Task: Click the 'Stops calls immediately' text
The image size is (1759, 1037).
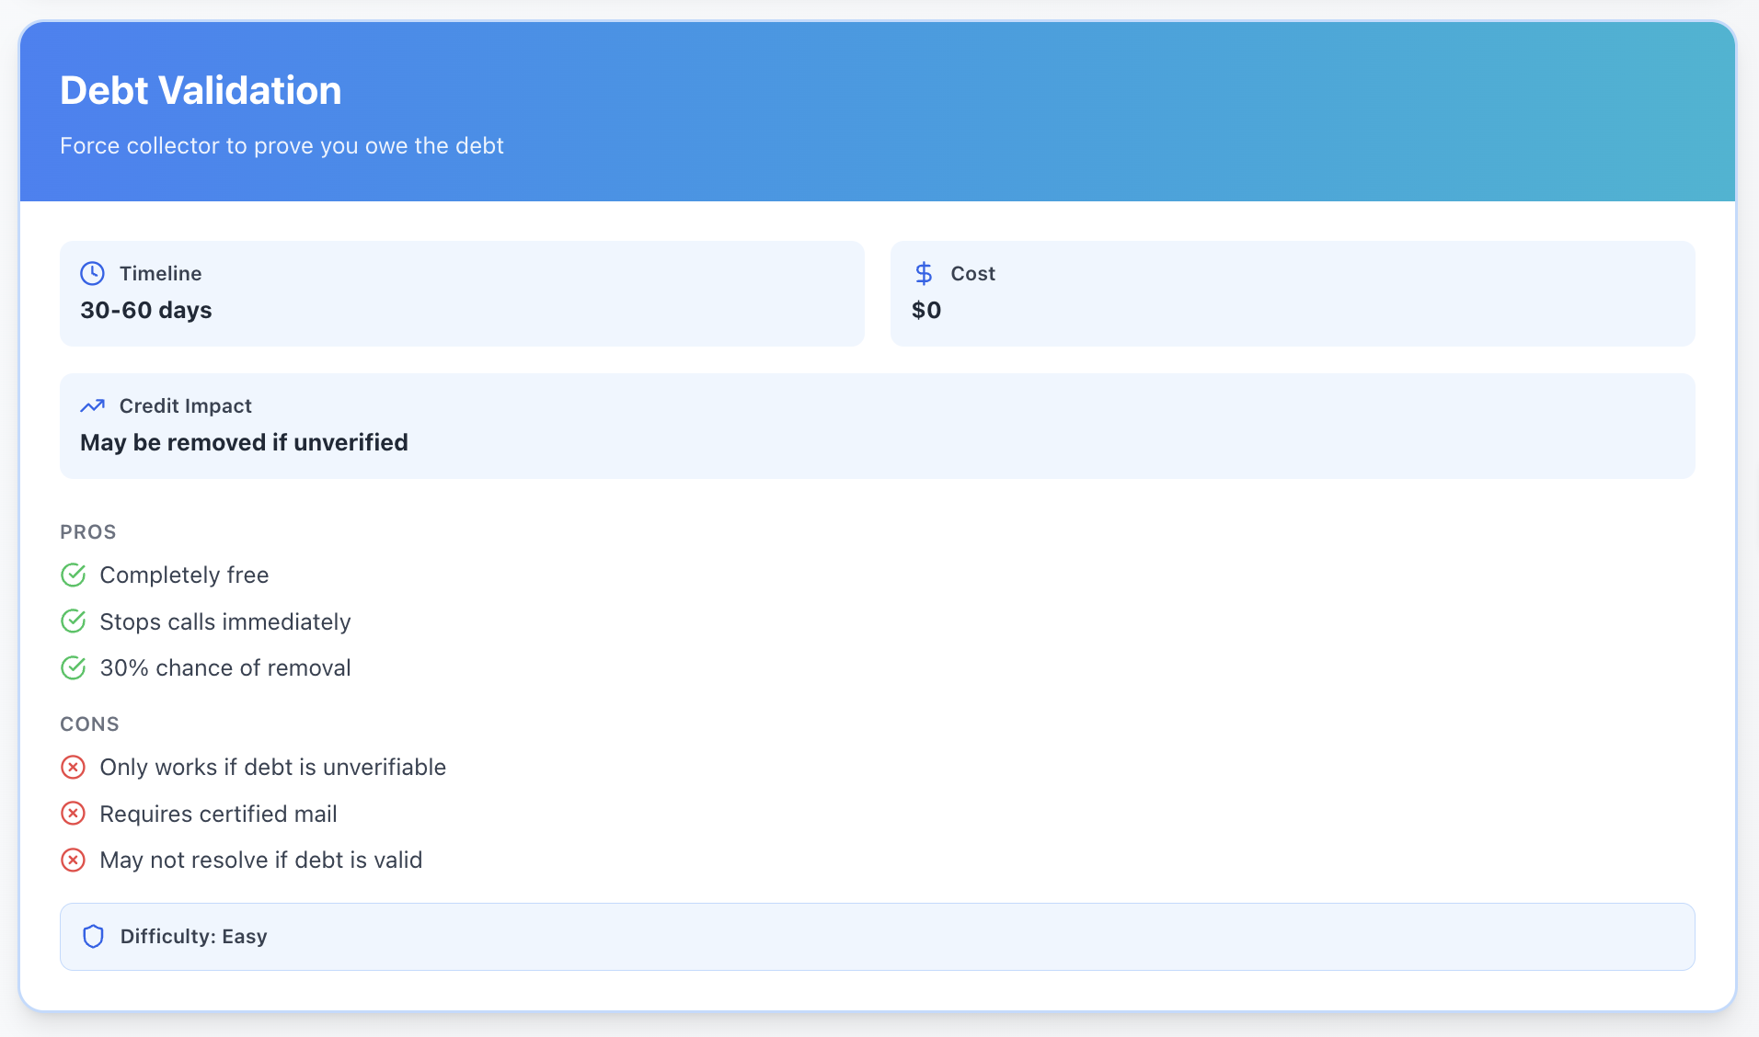Action: 225,621
